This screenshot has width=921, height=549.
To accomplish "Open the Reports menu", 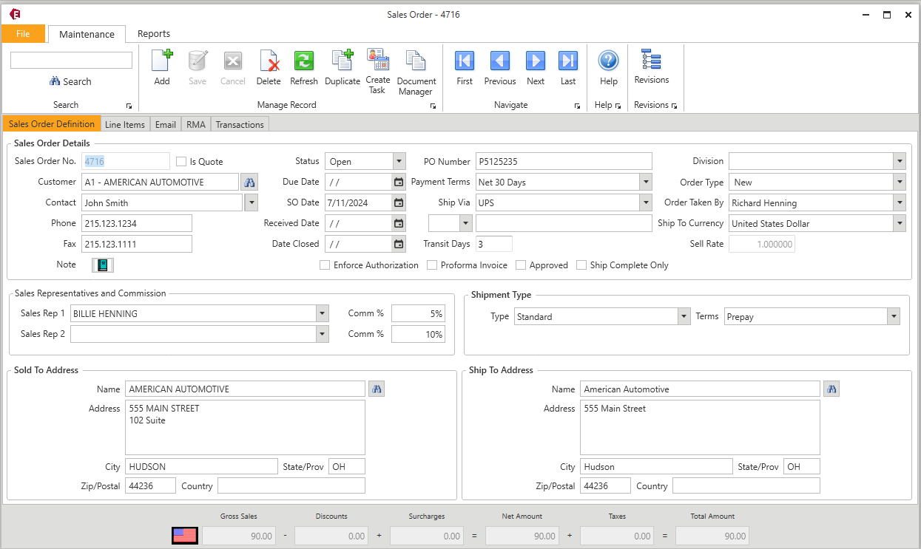I will [x=153, y=33].
